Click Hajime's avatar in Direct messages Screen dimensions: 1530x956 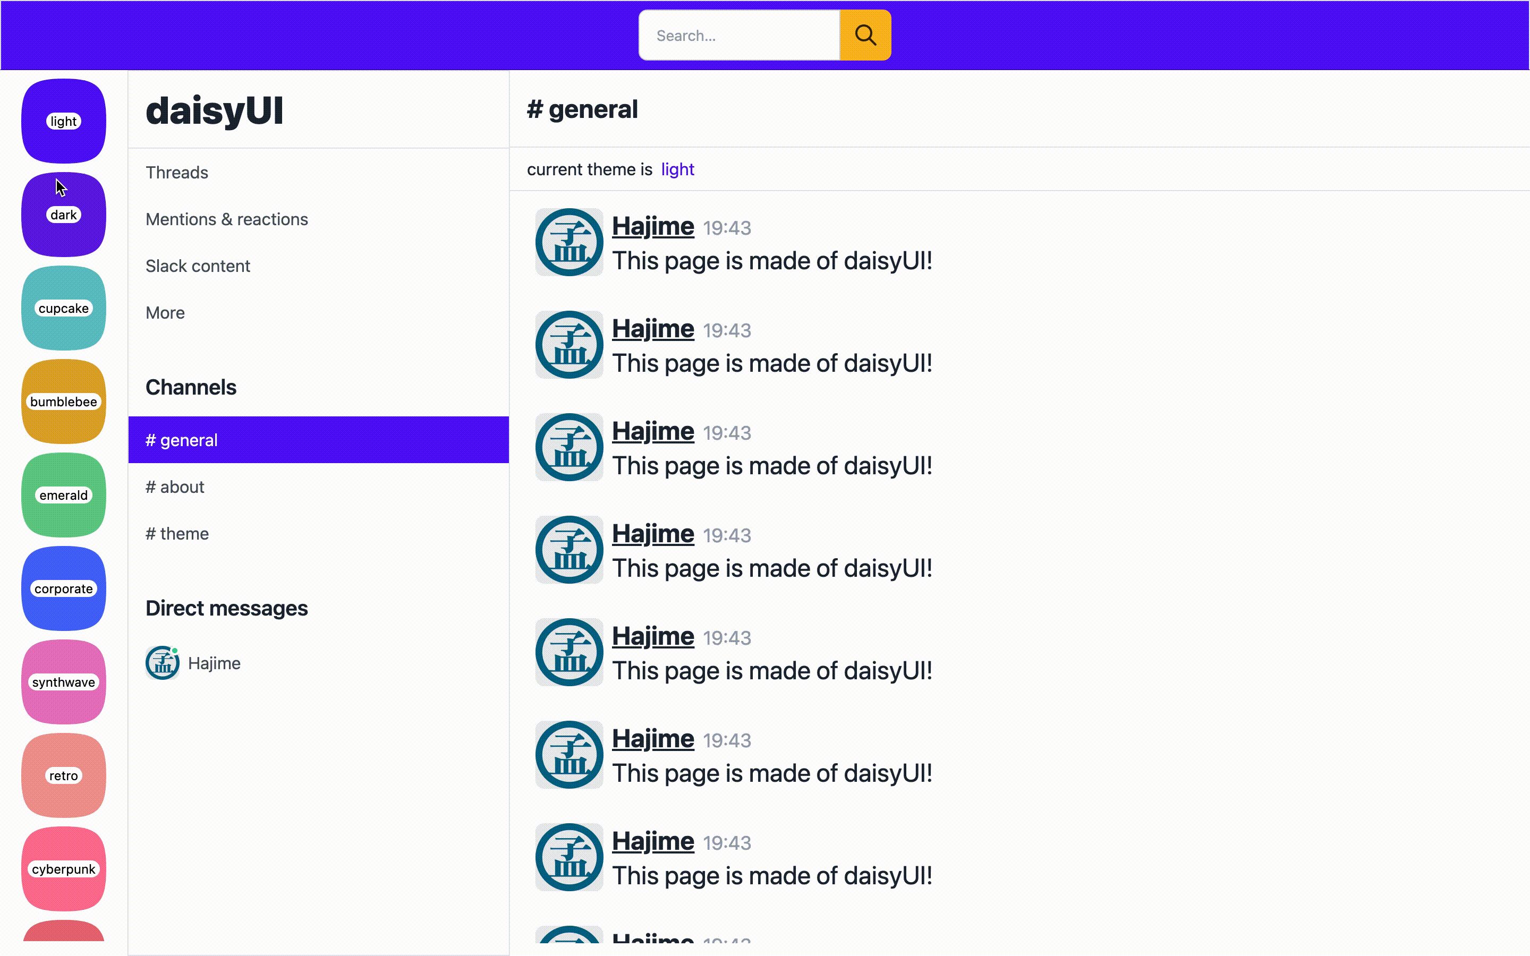[163, 663]
